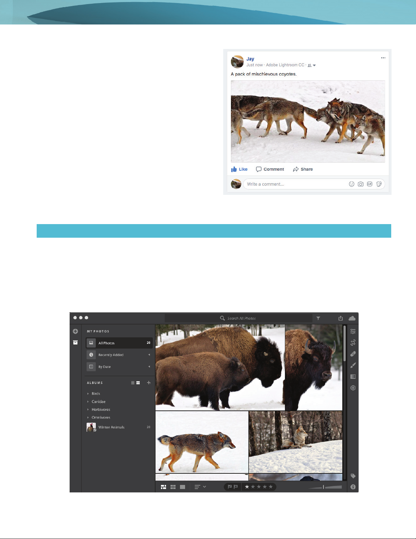Select the Radial Gradient tool
The width and height of the screenshot is (416, 539).
[x=353, y=388]
